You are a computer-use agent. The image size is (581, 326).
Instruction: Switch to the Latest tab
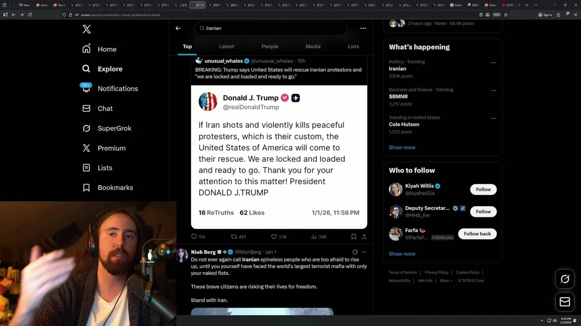(x=226, y=46)
